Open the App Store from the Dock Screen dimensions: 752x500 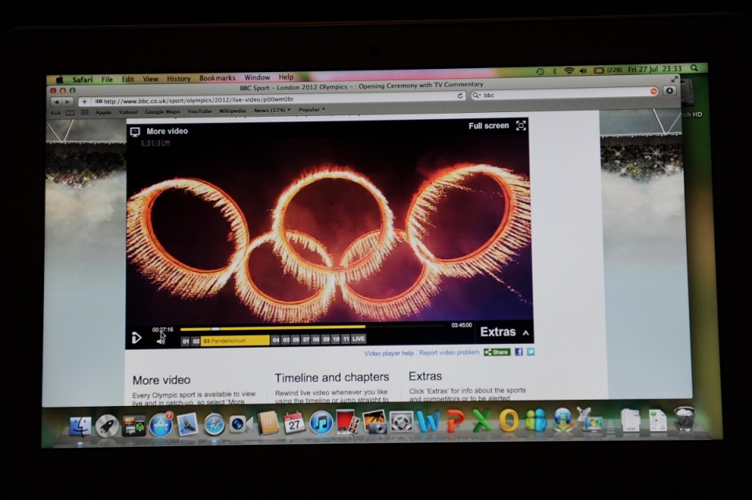tap(161, 425)
